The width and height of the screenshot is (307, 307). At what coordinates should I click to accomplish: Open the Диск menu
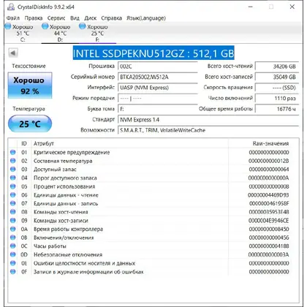coord(91,18)
